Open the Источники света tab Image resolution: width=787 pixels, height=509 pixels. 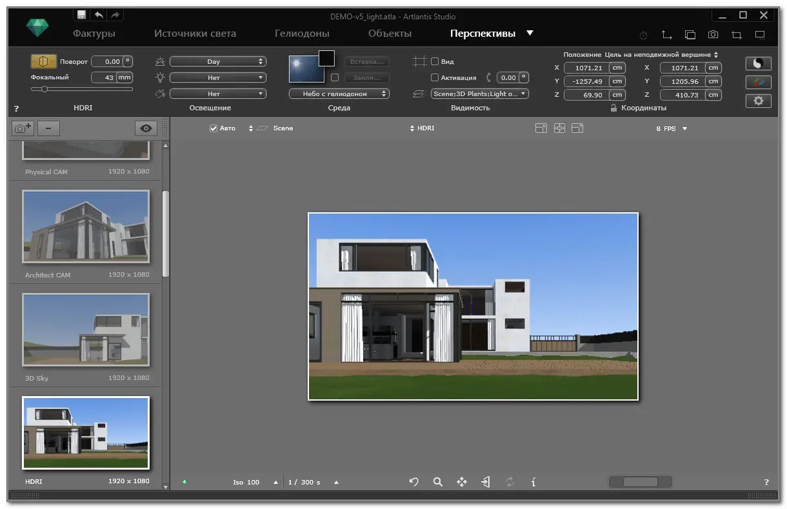click(195, 34)
